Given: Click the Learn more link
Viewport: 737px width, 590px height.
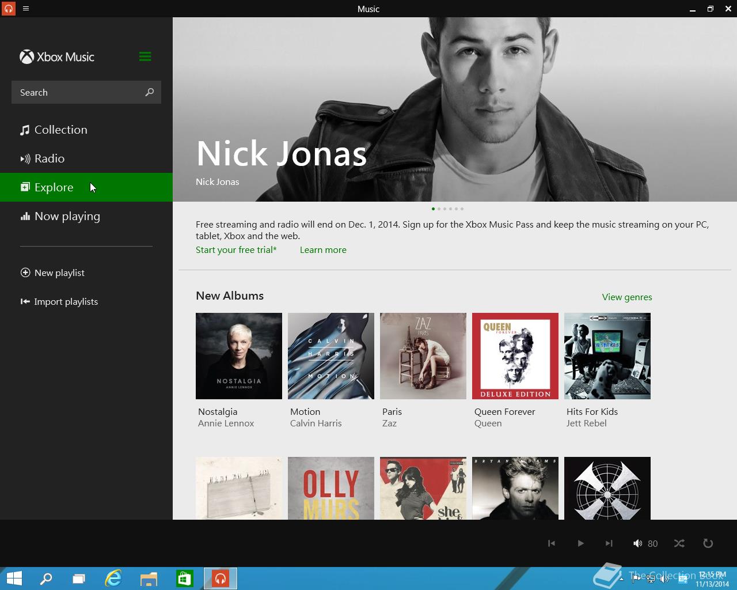Looking at the screenshot, I should (x=323, y=249).
